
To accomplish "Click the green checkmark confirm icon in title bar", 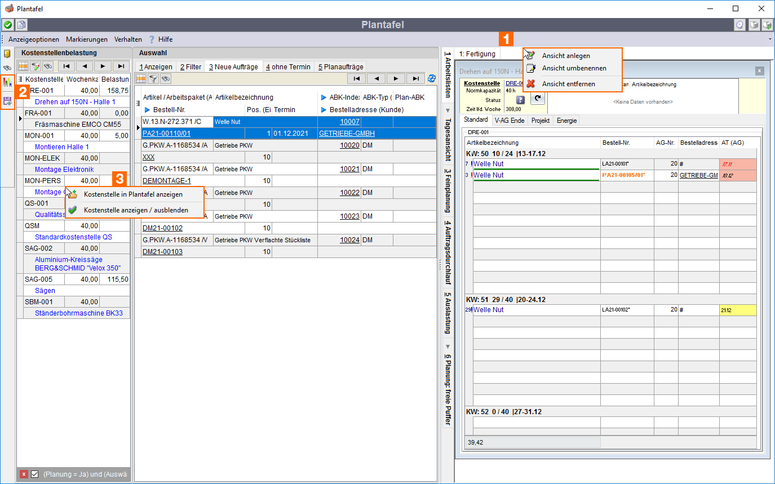I will [x=8, y=25].
